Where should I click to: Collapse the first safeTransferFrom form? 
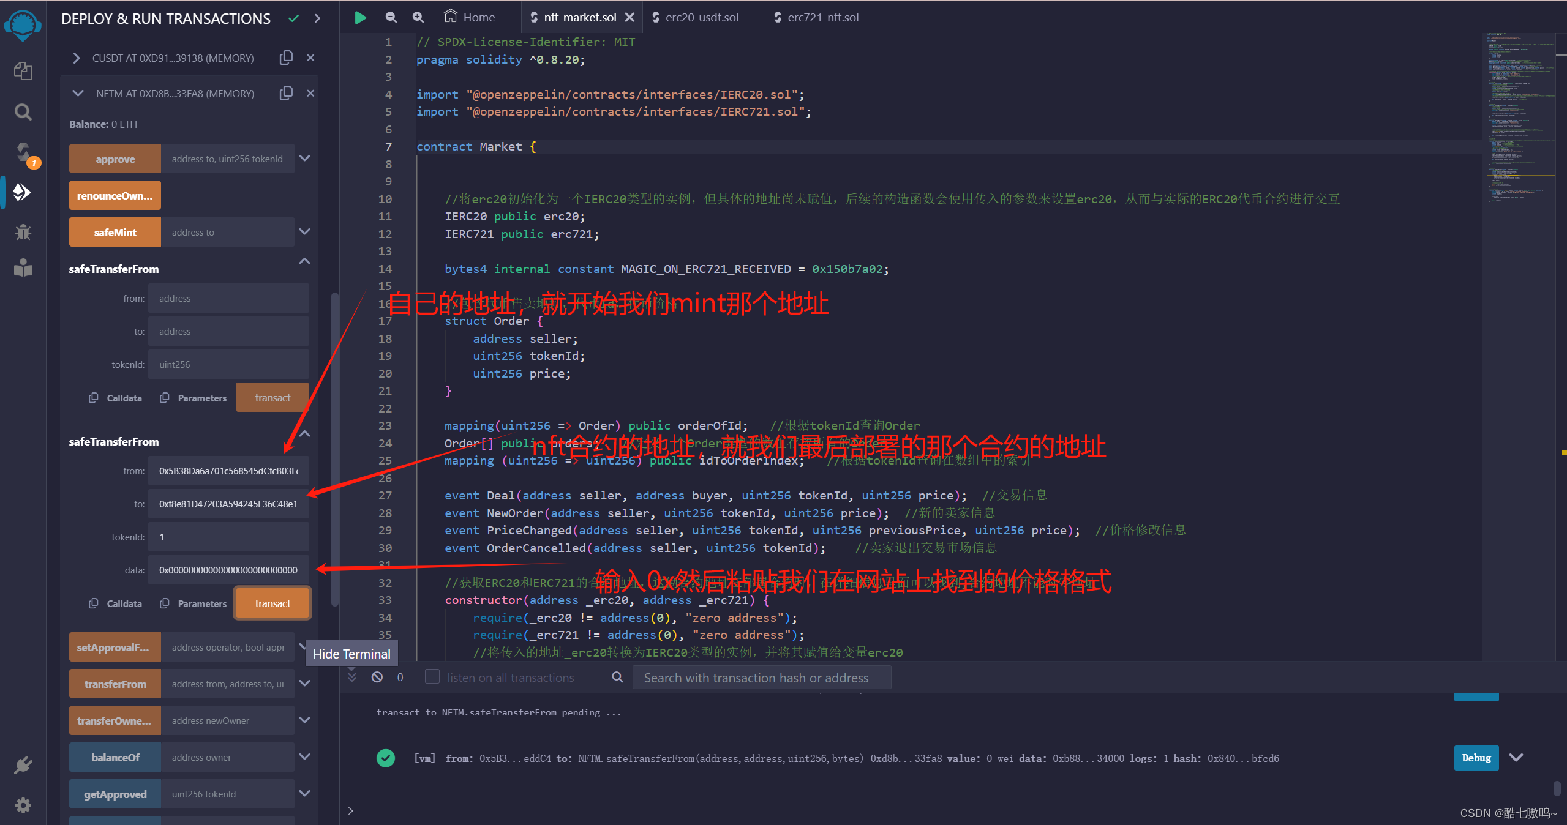click(x=305, y=262)
